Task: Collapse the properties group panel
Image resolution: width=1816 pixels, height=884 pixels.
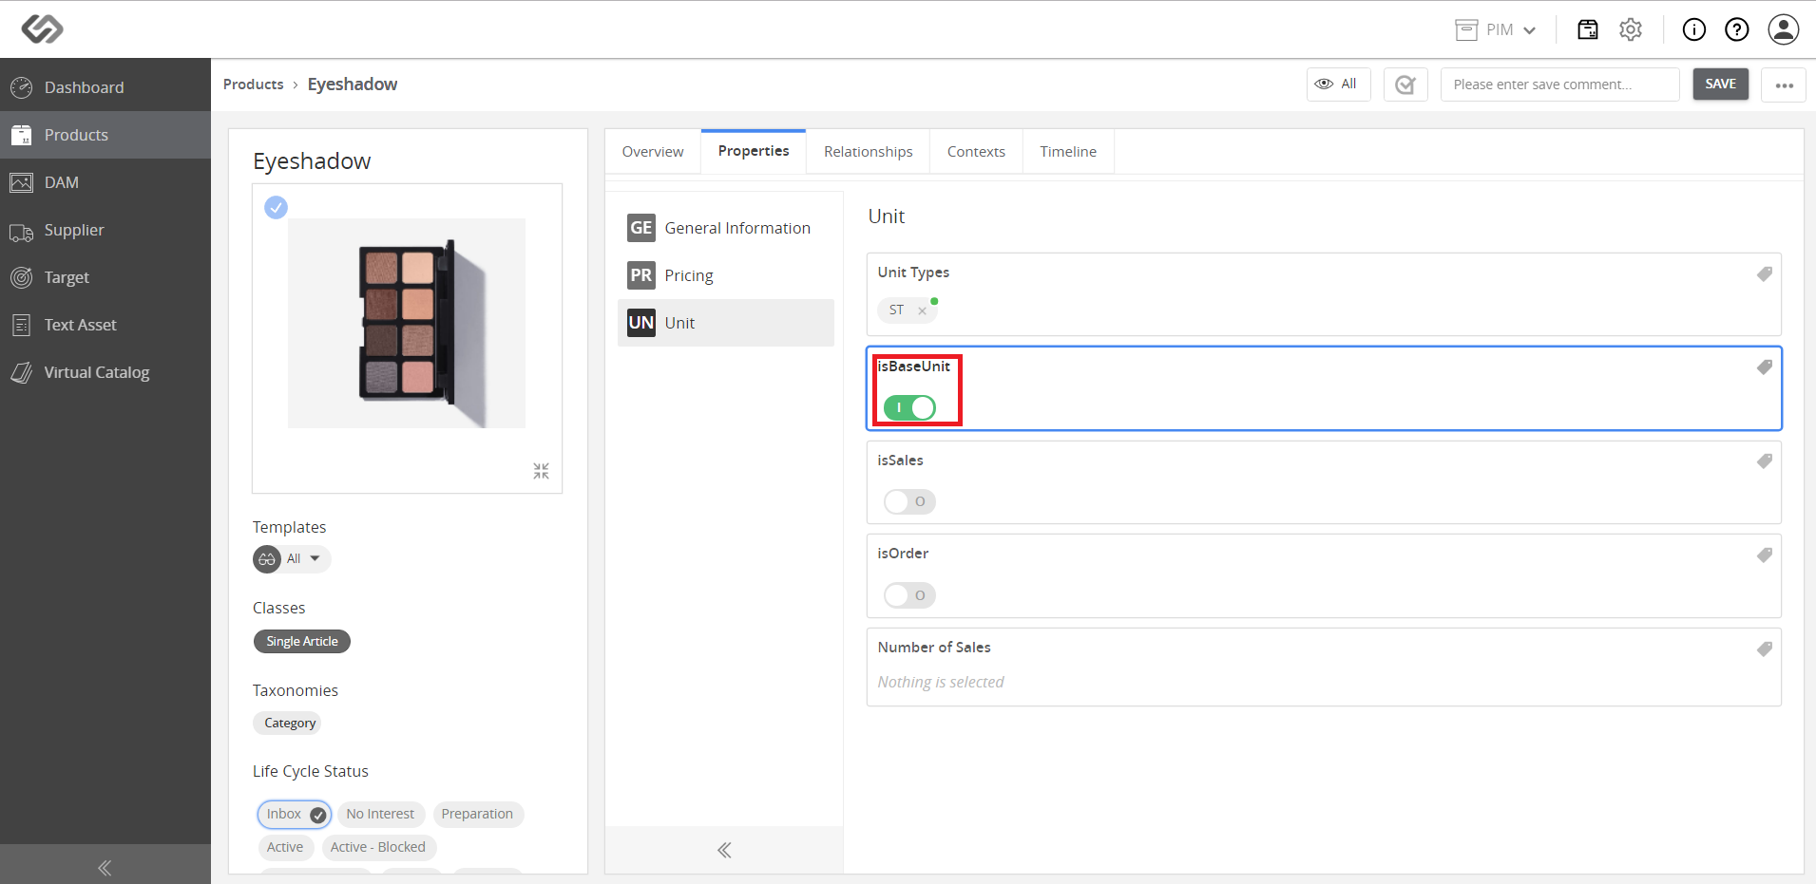Action: (724, 850)
